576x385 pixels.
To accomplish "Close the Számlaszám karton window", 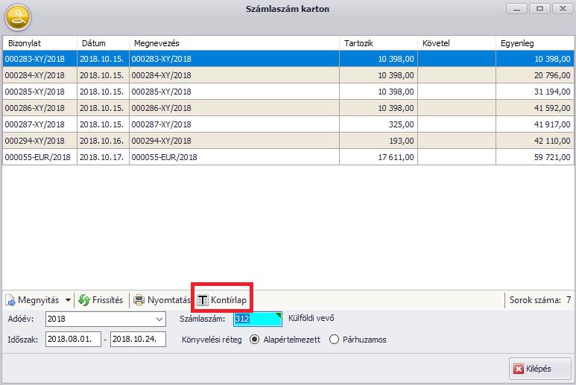I will coord(563,9).
